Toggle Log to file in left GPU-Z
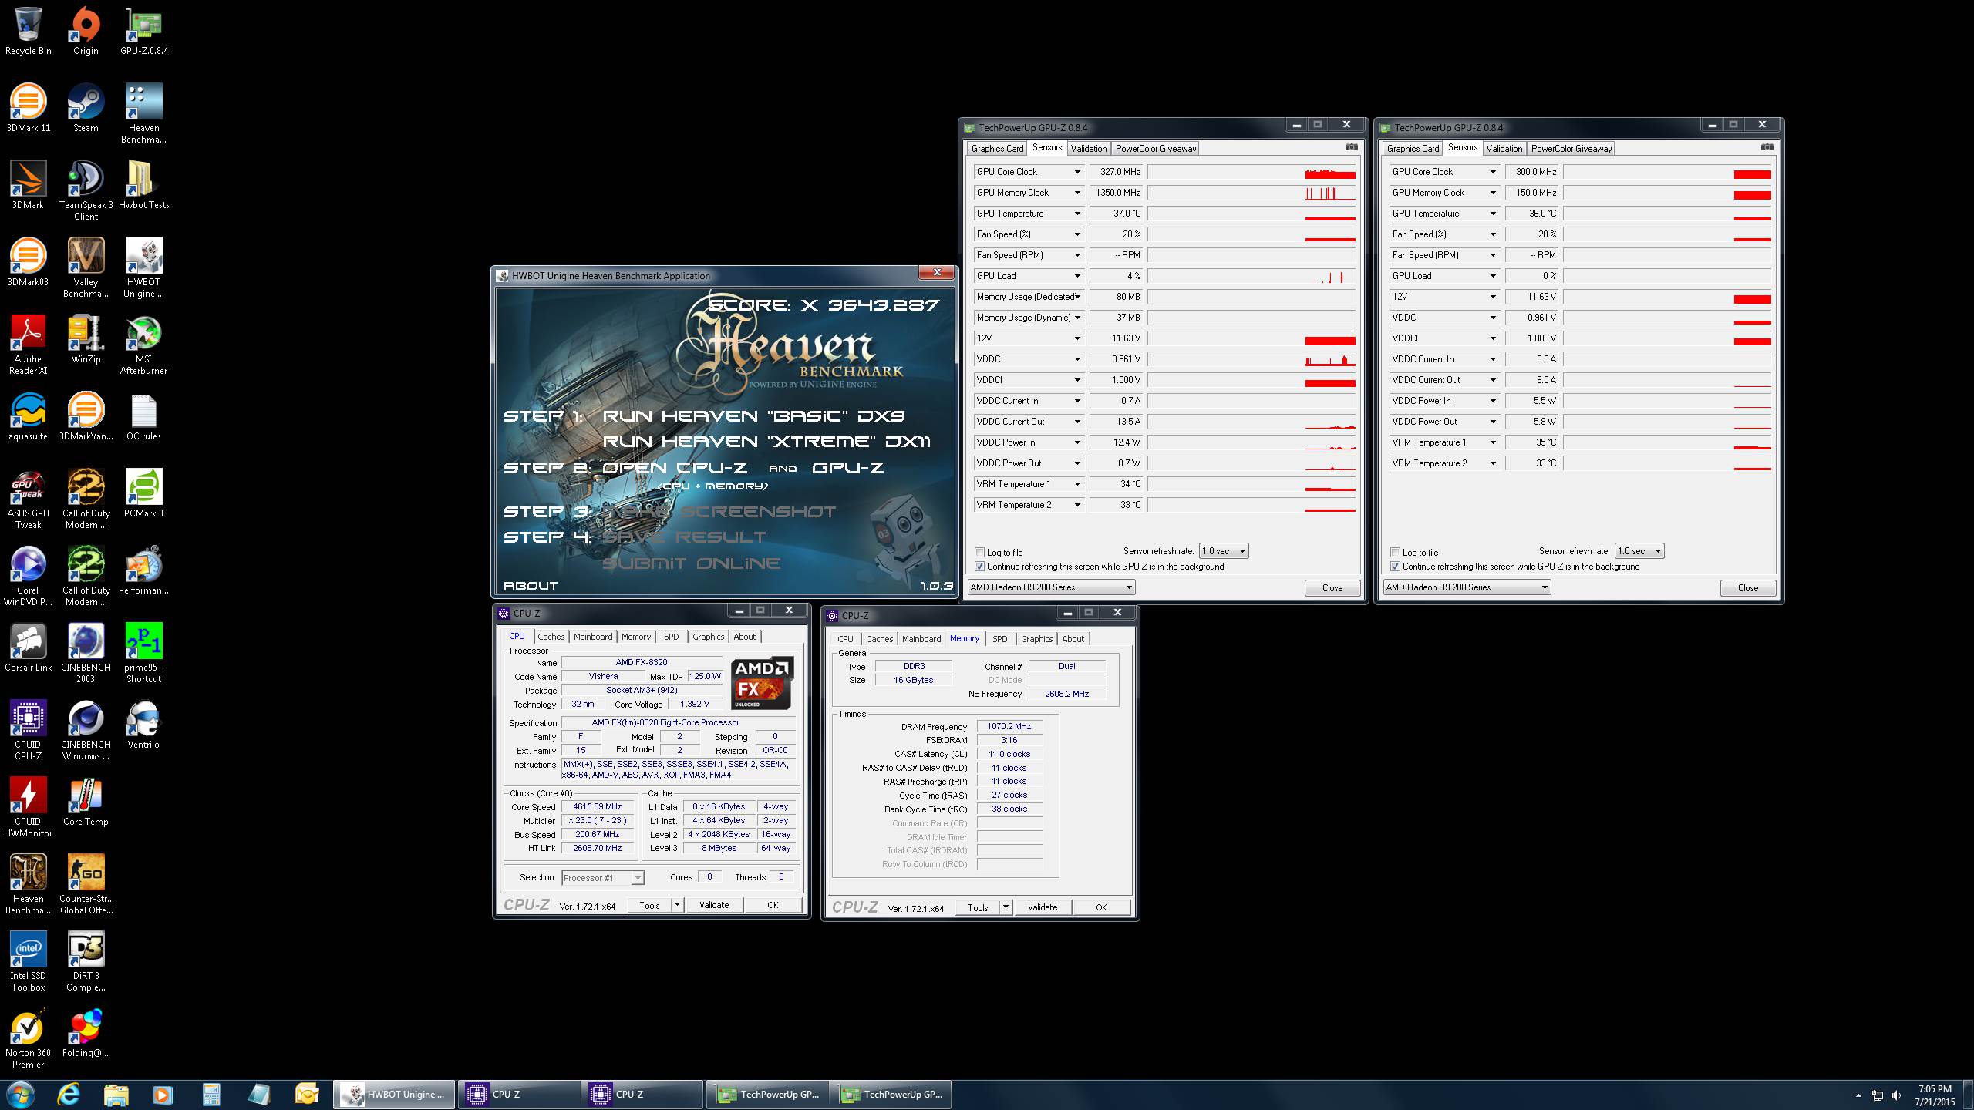Viewport: 1974px width, 1110px height. (980, 553)
